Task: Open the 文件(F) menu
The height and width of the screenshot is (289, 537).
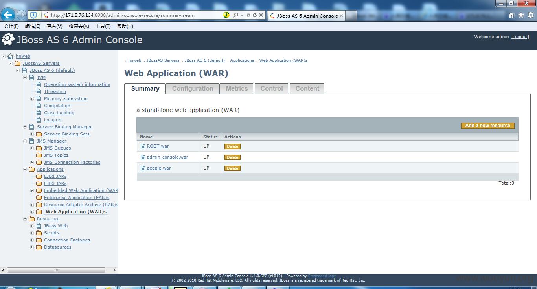Action: [11, 26]
